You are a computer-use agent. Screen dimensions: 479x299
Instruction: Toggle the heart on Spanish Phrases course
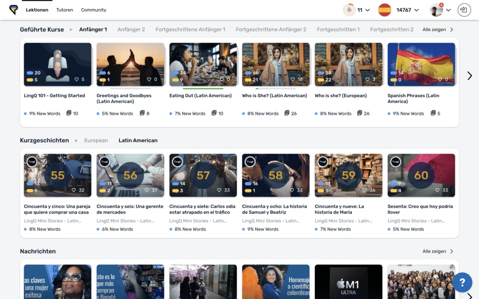pos(440,79)
